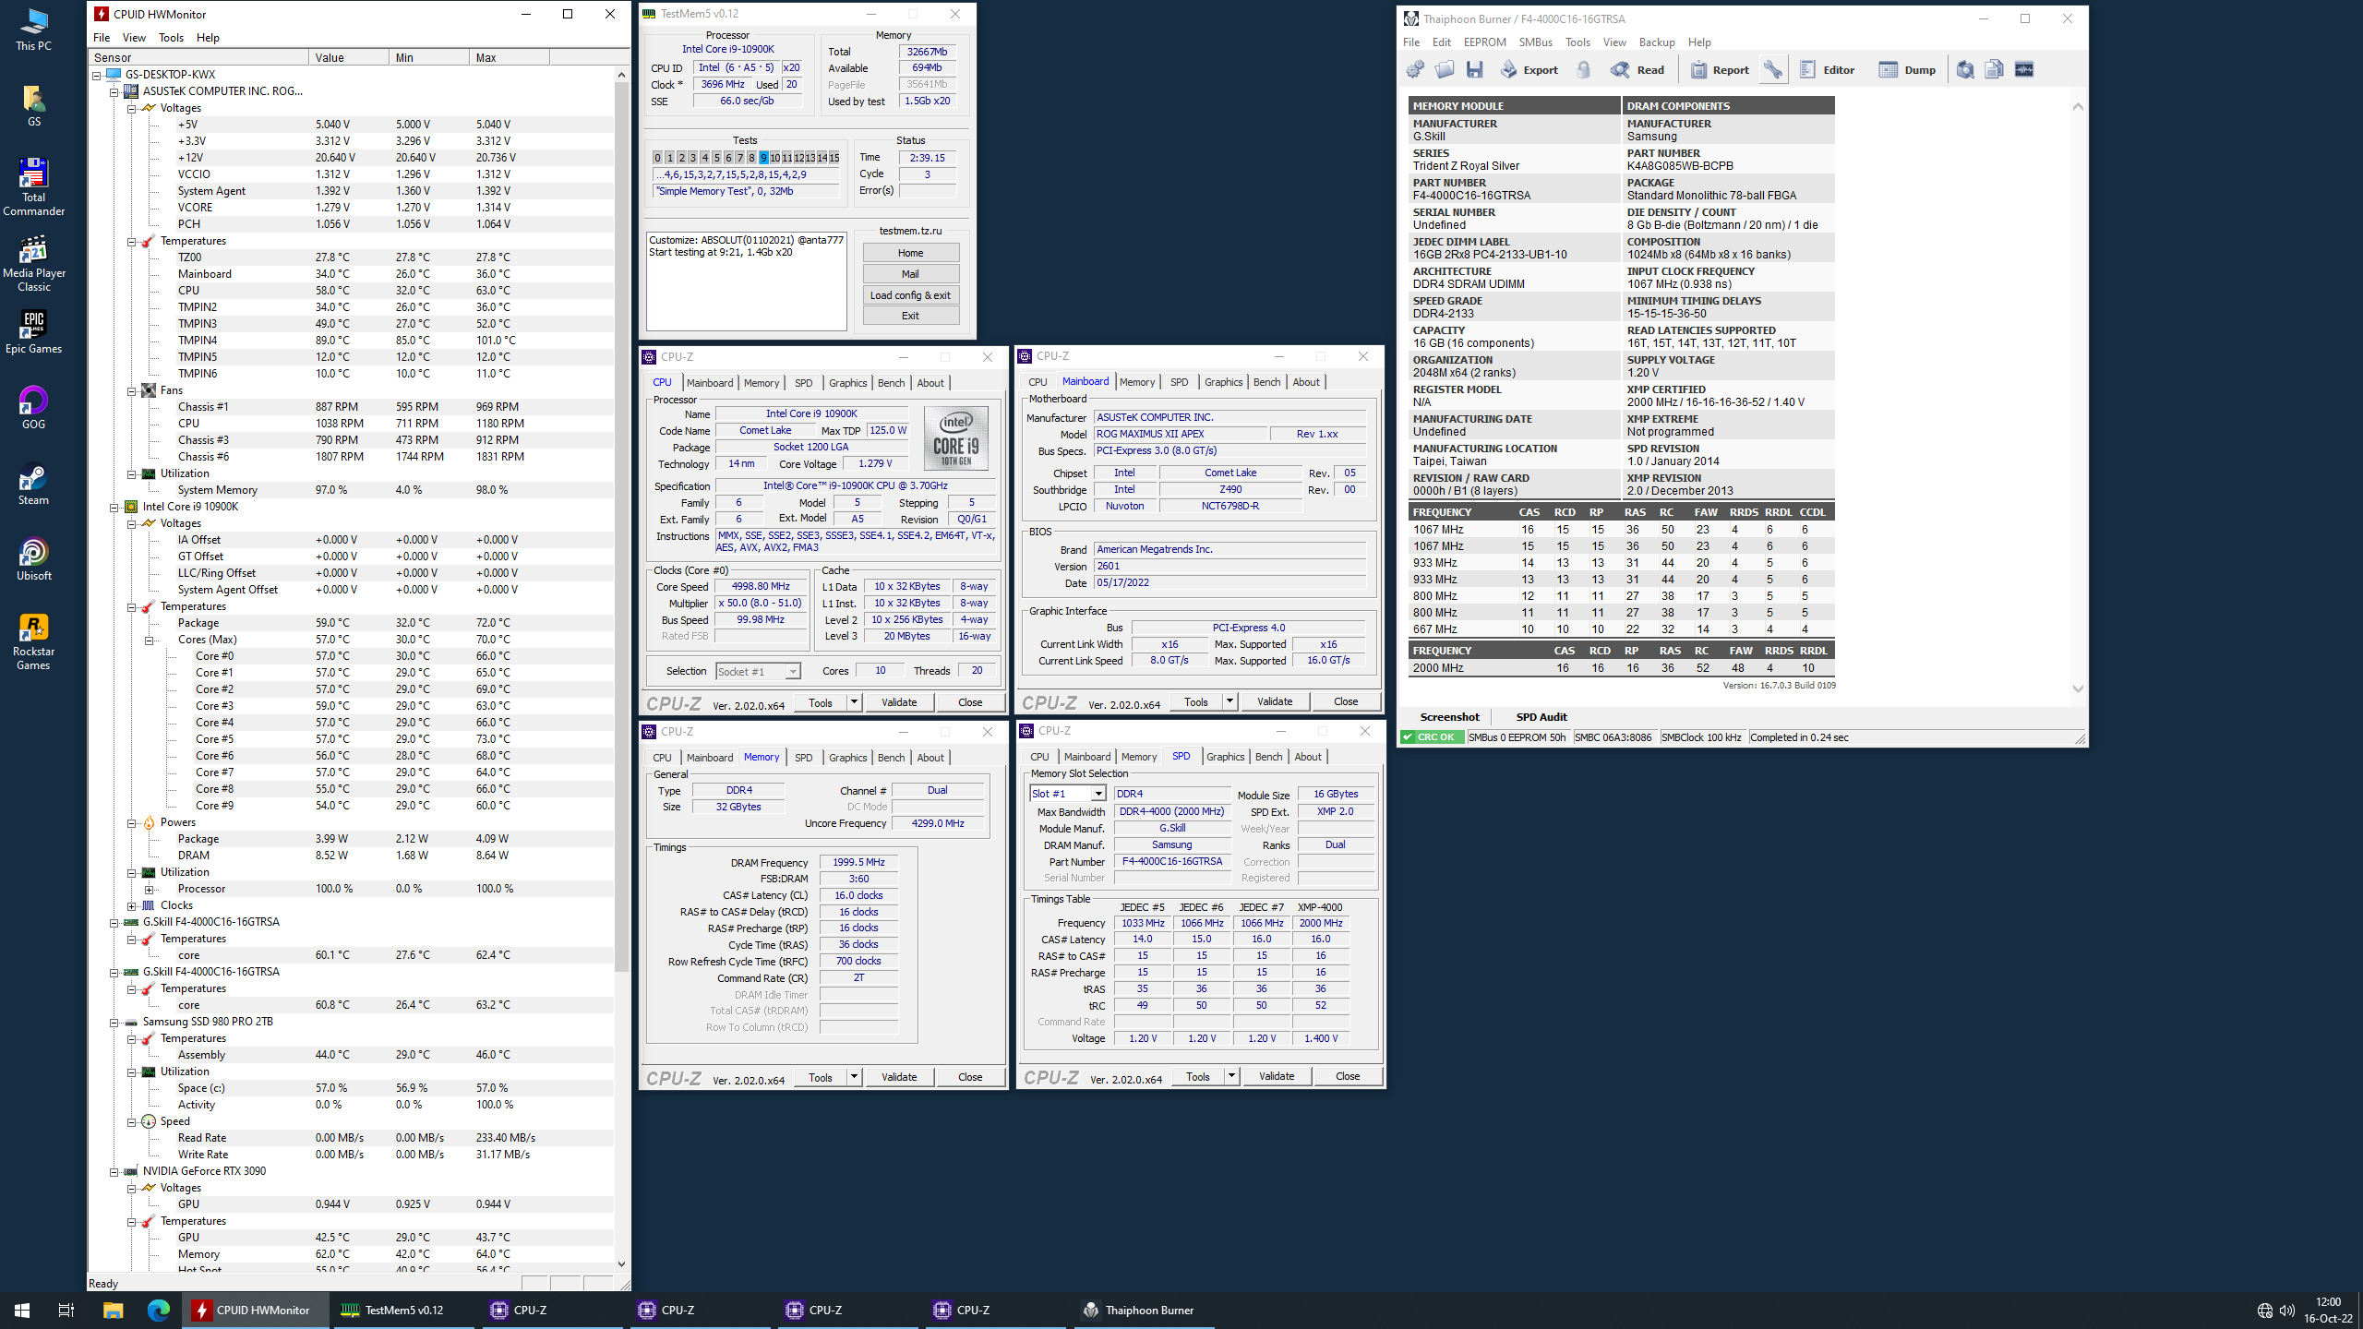Viewport: 2363px width, 1329px height.
Task: Click Load config & exit in TestMem5
Action: point(910,295)
